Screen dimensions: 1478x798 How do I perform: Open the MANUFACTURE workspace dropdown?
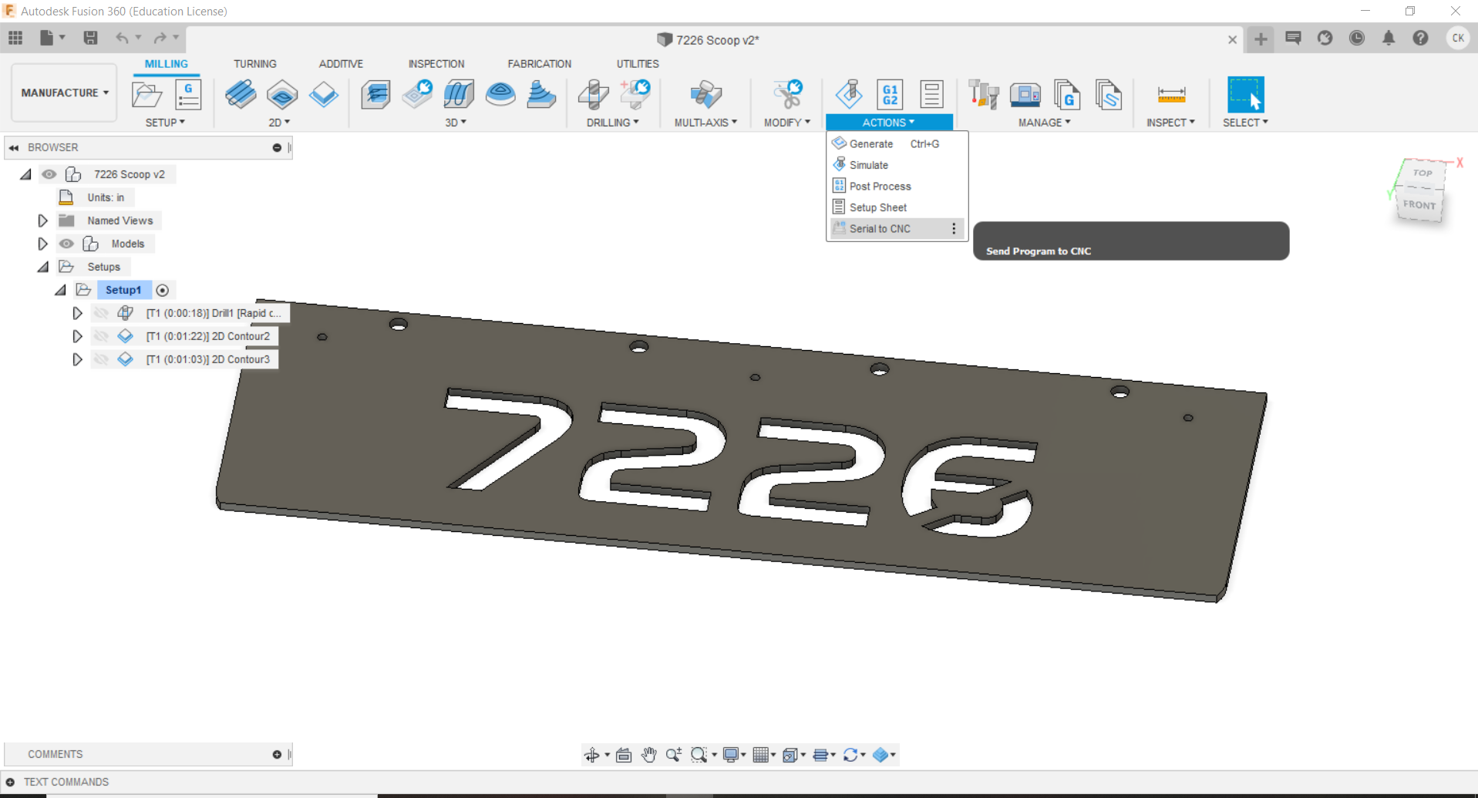(65, 93)
